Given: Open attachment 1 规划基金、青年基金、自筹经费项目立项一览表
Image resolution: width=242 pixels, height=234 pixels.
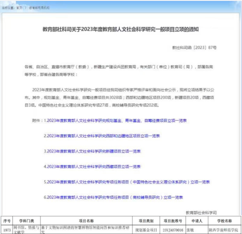Looking at the screenshot, I should coord(115,120).
